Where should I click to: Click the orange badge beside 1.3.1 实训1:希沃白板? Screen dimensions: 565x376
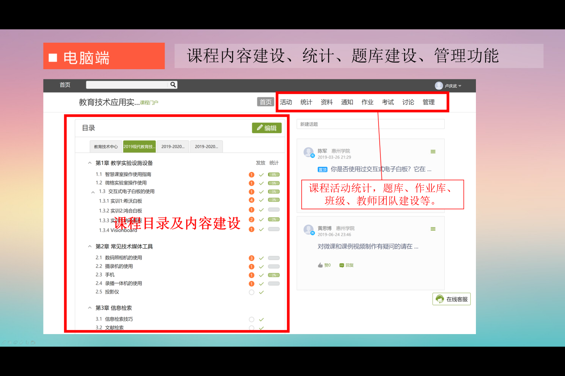click(251, 200)
